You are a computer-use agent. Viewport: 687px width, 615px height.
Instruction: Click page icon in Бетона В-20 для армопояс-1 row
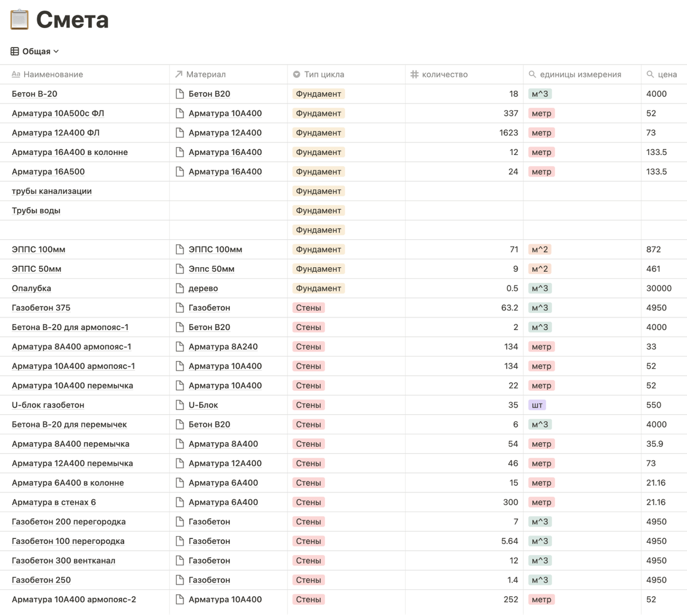180,327
